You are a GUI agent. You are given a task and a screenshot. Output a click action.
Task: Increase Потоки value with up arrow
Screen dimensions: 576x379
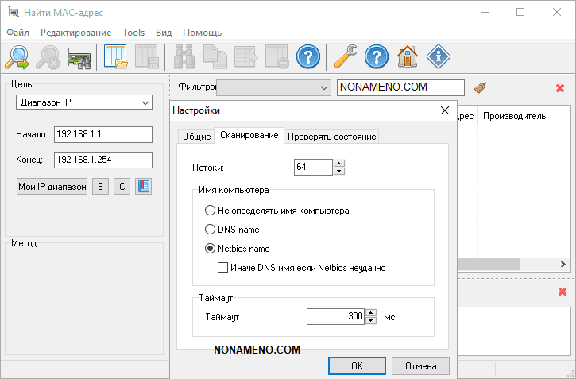point(339,163)
